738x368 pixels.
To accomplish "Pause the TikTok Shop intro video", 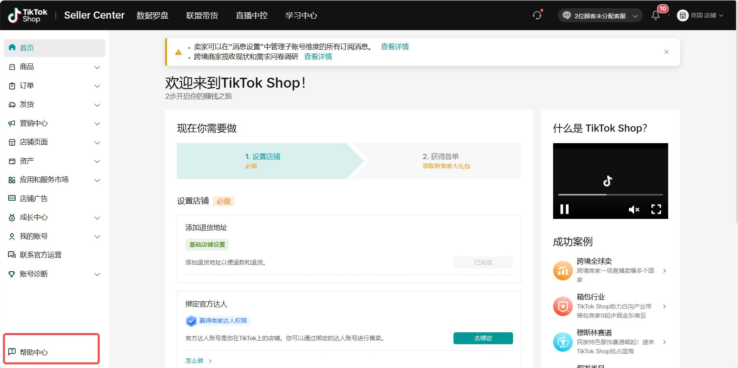I will tap(564, 209).
